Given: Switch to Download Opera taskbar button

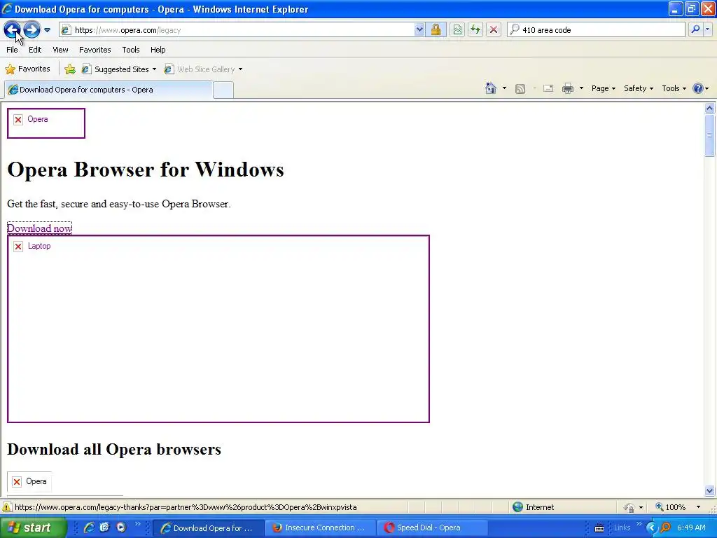Looking at the screenshot, I should (x=208, y=528).
